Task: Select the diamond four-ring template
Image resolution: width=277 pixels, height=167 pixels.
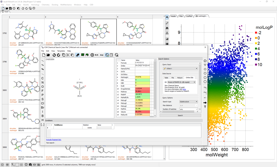Action: click(x=205, y=69)
